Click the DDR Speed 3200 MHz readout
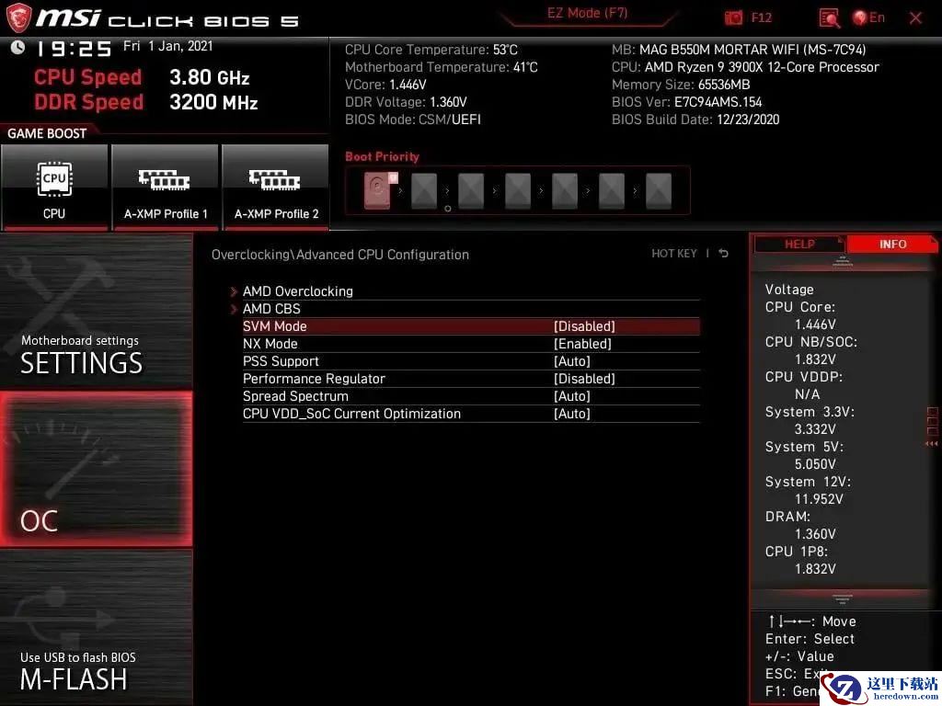 (x=146, y=102)
